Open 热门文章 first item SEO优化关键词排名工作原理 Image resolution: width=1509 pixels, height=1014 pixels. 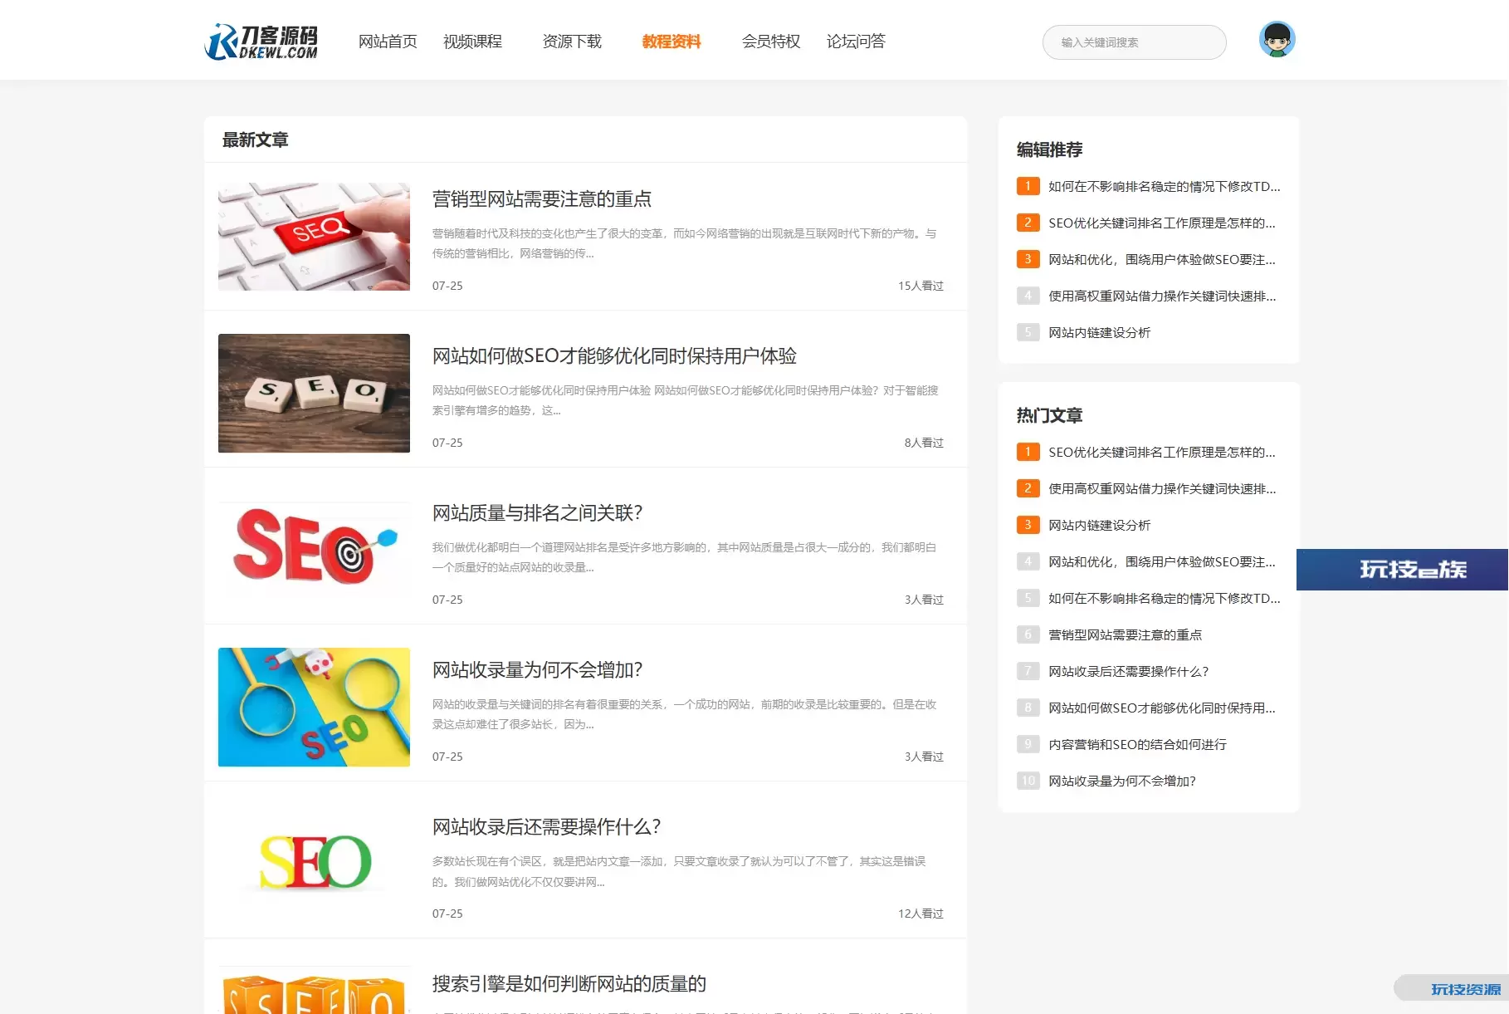pos(1161,452)
